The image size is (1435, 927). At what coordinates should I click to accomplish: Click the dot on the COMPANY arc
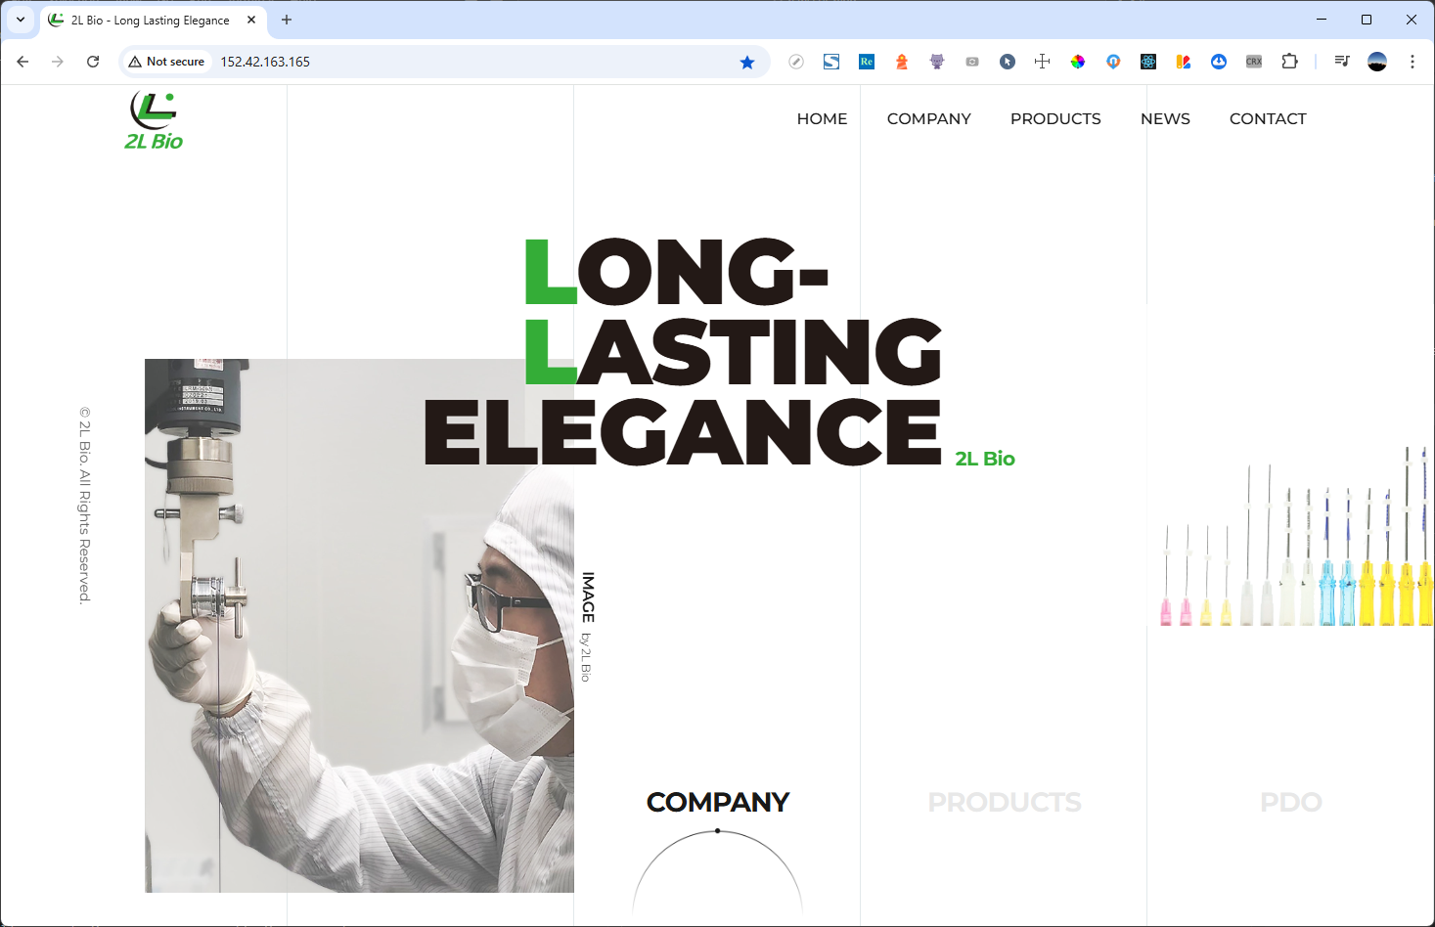pyautogui.click(x=718, y=831)
